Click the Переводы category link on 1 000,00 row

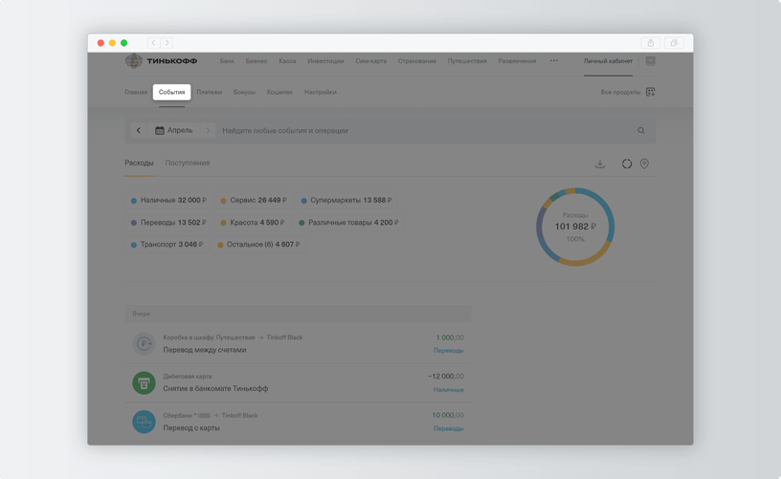click(x=448, y=351)
